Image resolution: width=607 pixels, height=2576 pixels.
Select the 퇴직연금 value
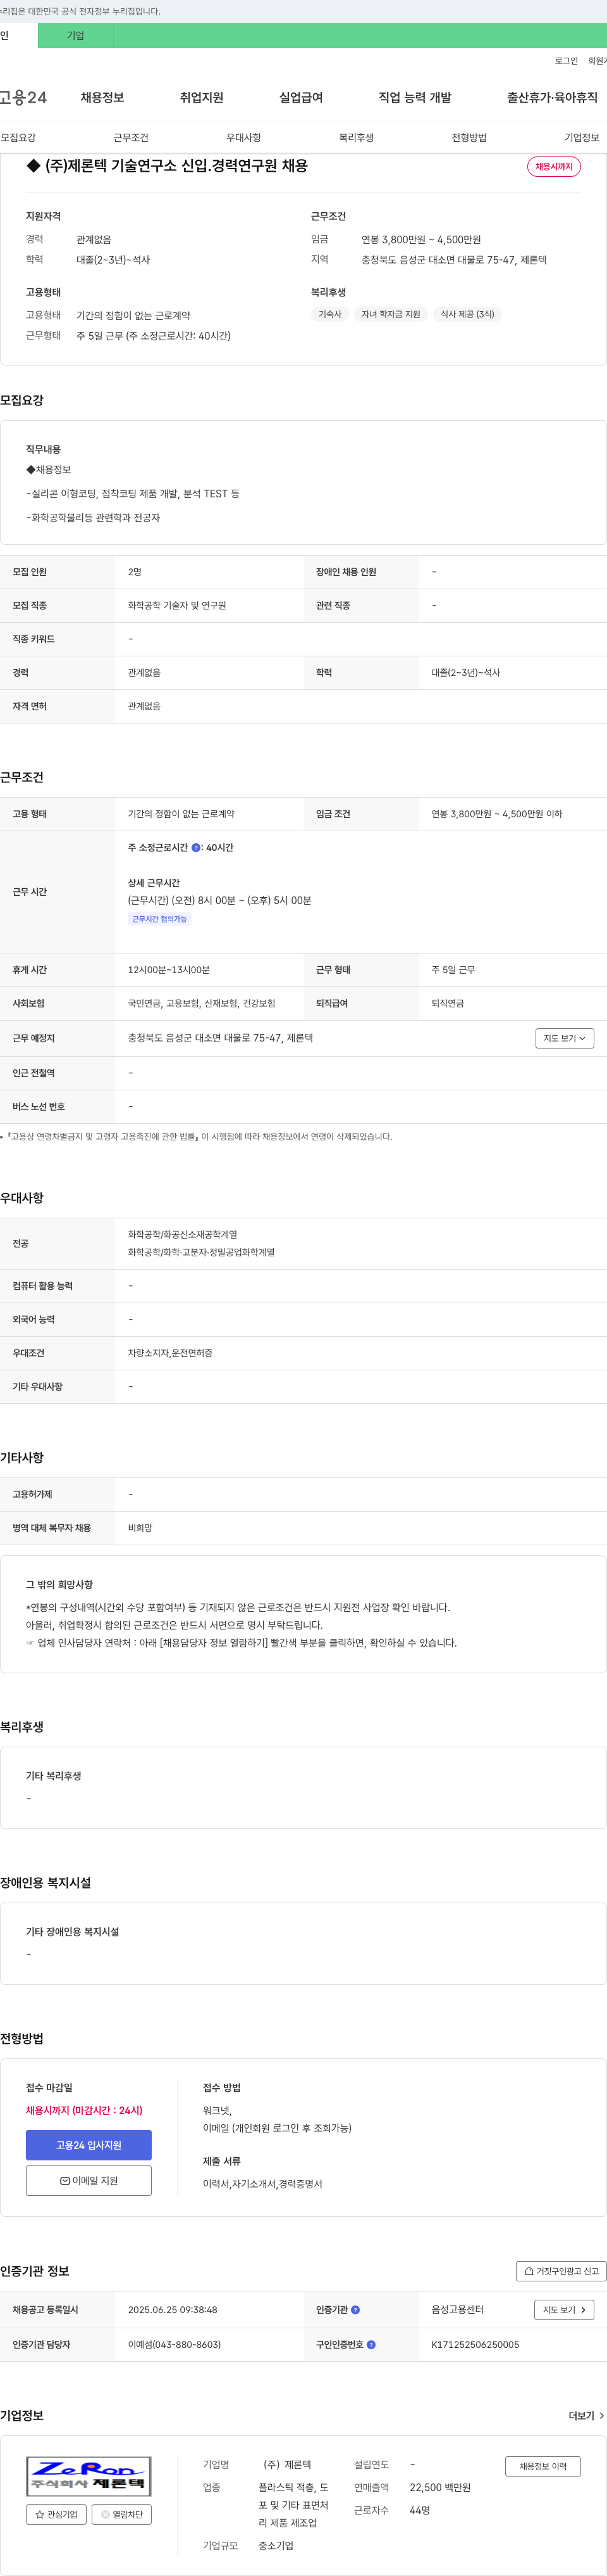pyautogui.click(x=447, y=1003)
